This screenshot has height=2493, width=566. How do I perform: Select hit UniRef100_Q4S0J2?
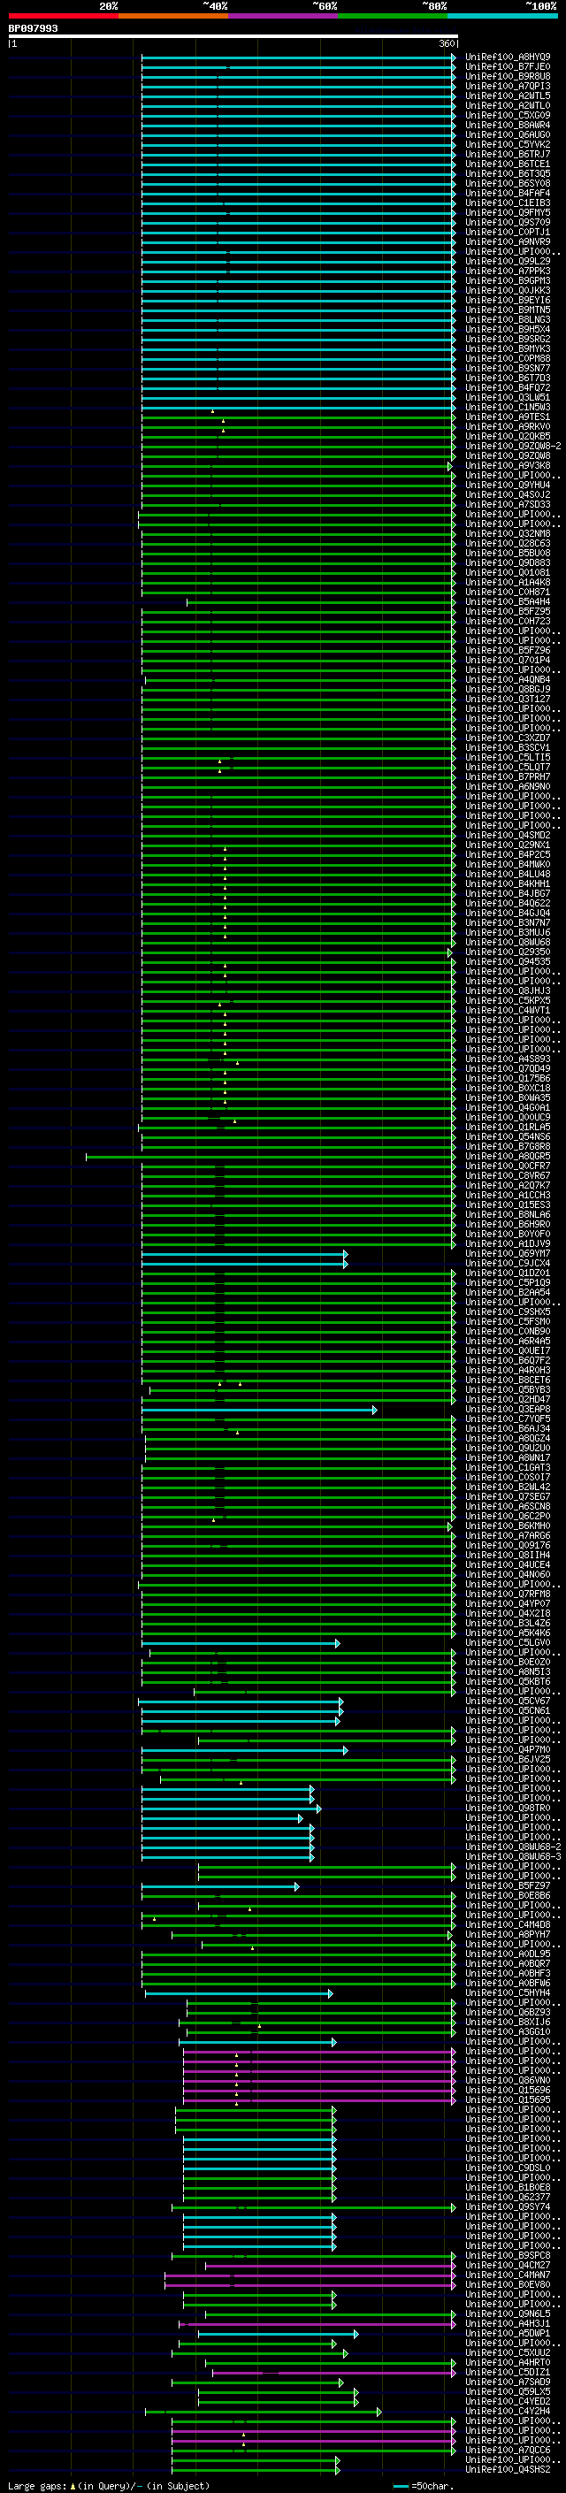point(508,494)
